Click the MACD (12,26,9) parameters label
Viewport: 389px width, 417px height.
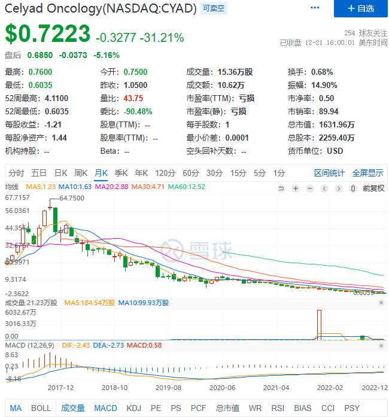pyautogui.click(x=29, y=345)
